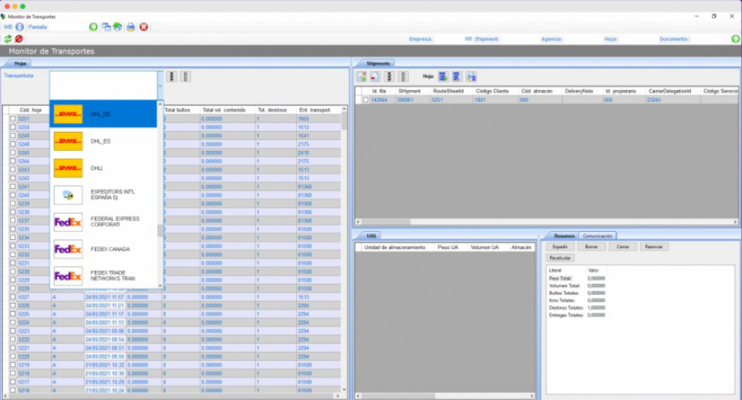Tick checkbox for hoja 5243
Viewport: 742px width, 400px height.
12,169
